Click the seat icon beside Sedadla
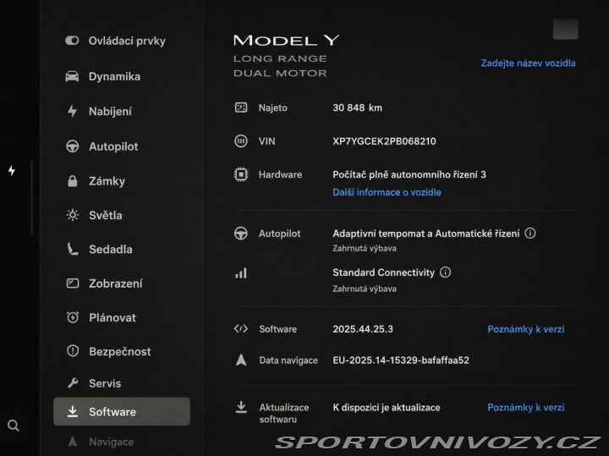The image size is (609, 456). 72,250
